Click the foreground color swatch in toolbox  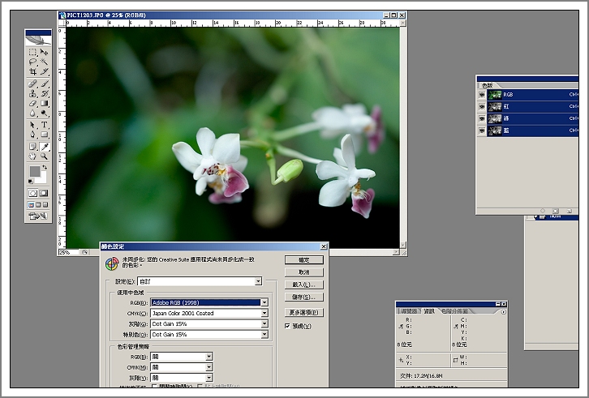pyautogui.click(x=35, y=173)
